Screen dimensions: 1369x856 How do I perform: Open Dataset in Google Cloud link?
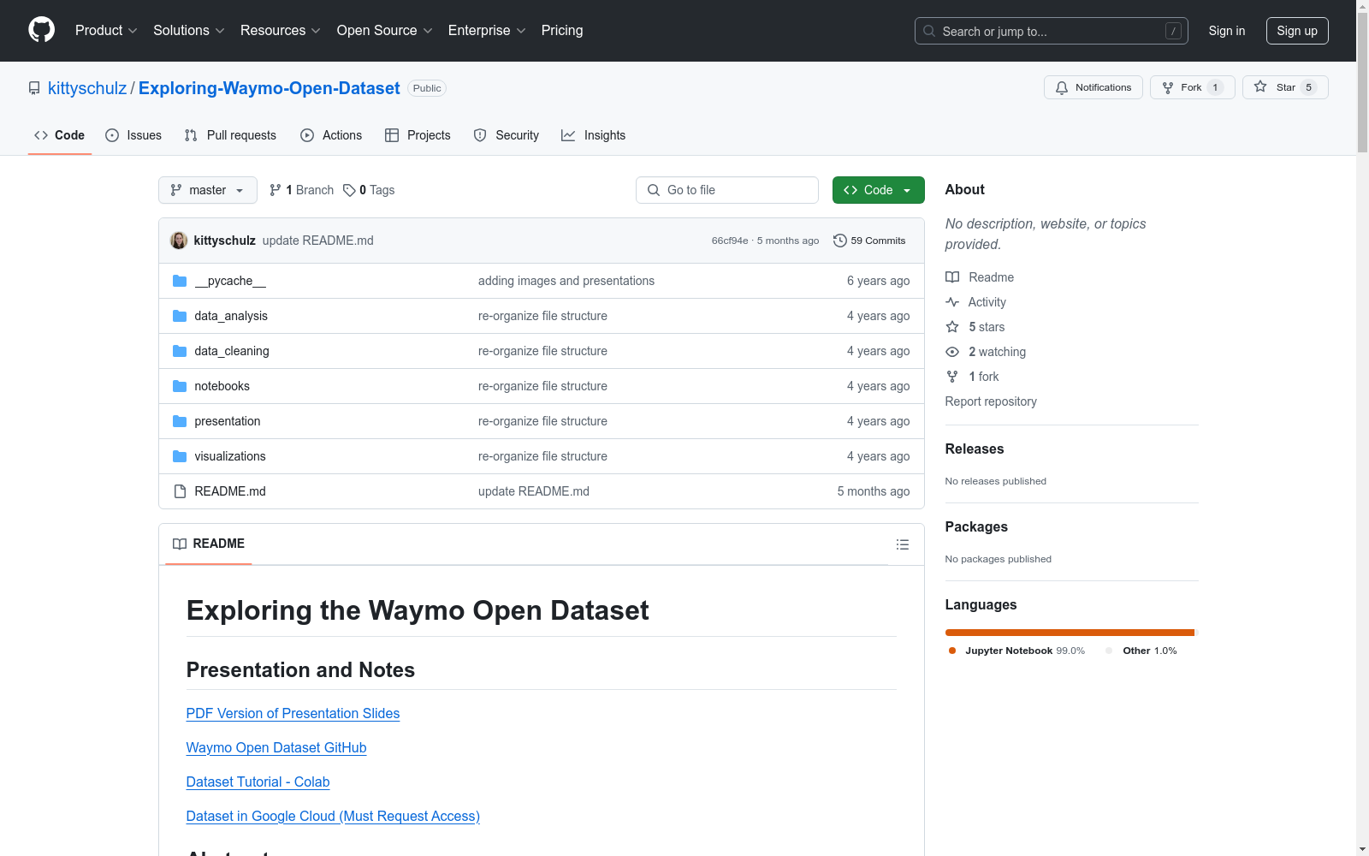click(333, 817)
